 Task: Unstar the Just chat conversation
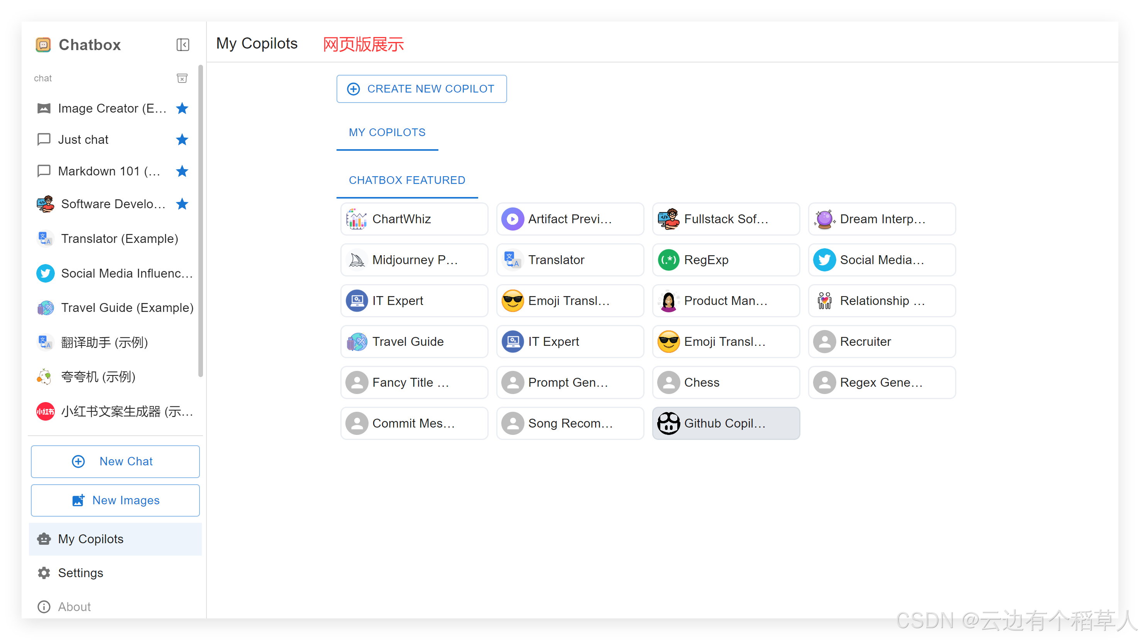[x=182, y=140]
